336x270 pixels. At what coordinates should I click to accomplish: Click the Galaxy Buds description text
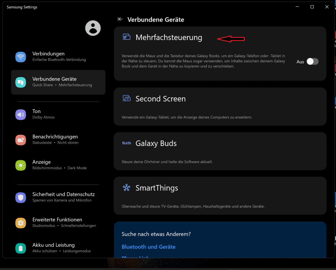[x=167, y=162]
